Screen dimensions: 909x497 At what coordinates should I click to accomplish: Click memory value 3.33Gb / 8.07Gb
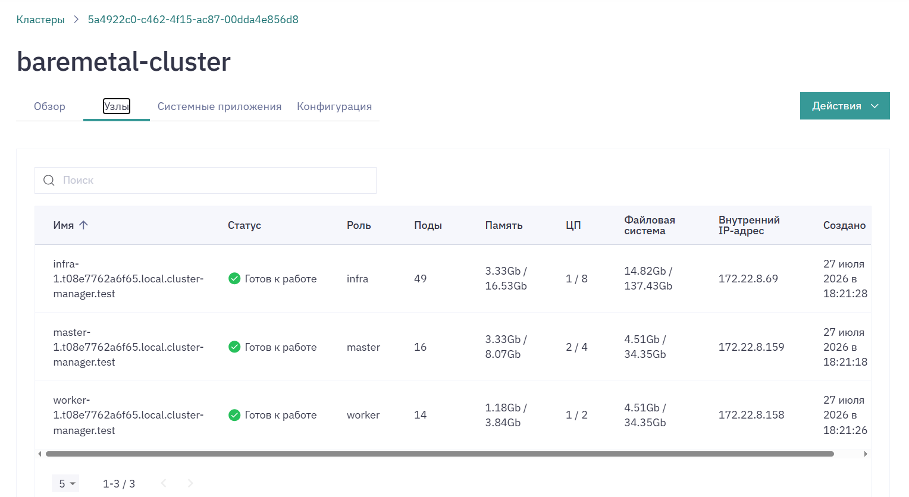pyautogui.click(x=506, y=347)
